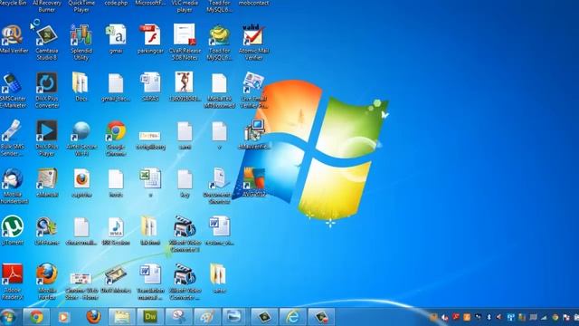The image size is (579, 326).
Task: Click the volume speaker tray icon
Action: (x=499, y=317)
